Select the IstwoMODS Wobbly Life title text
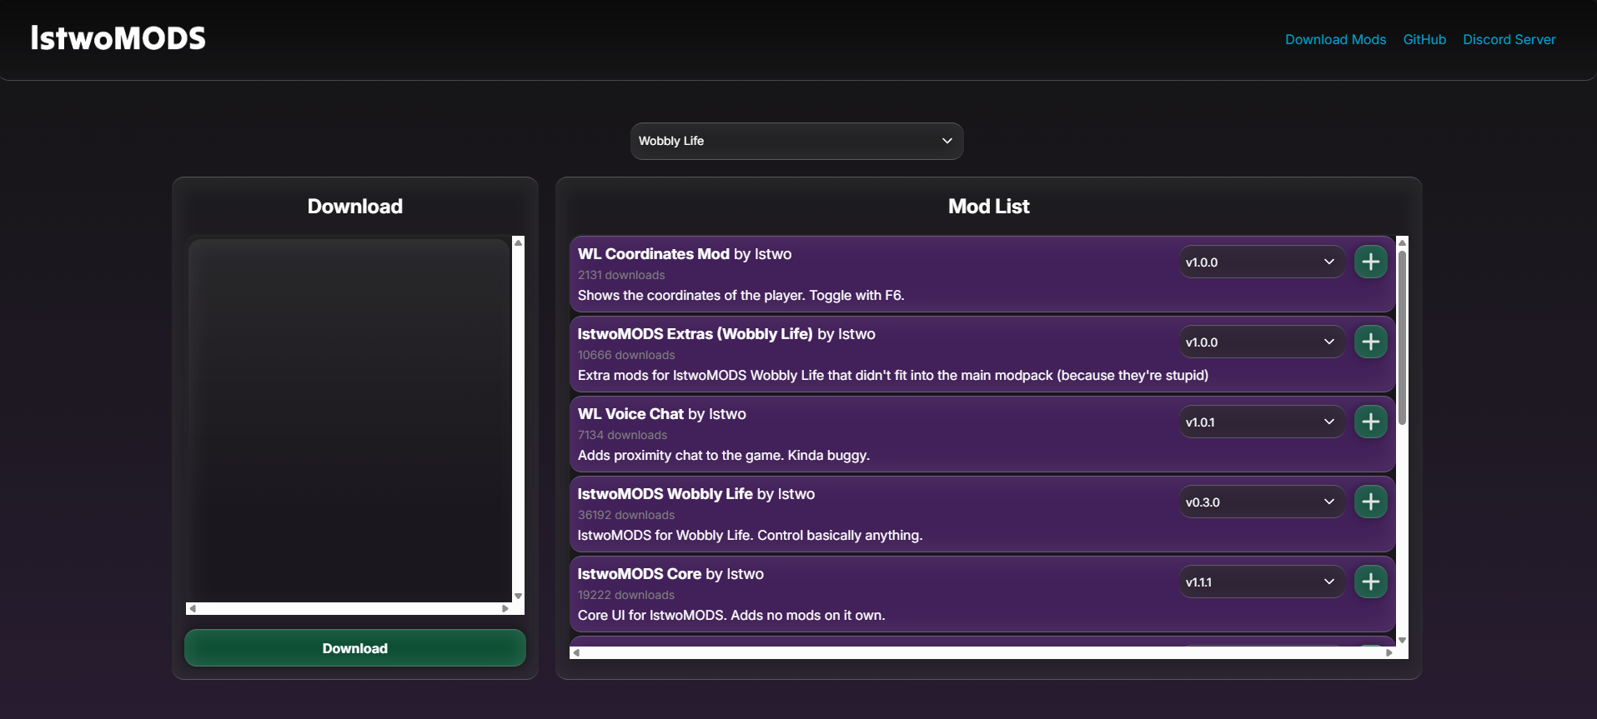This screenshot has width=1597, height=719. click(665, 494)
